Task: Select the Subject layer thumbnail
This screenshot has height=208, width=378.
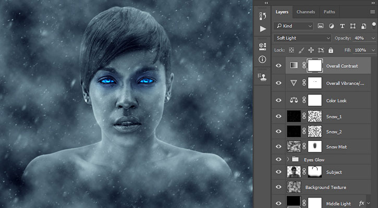Action: (294, 172)
